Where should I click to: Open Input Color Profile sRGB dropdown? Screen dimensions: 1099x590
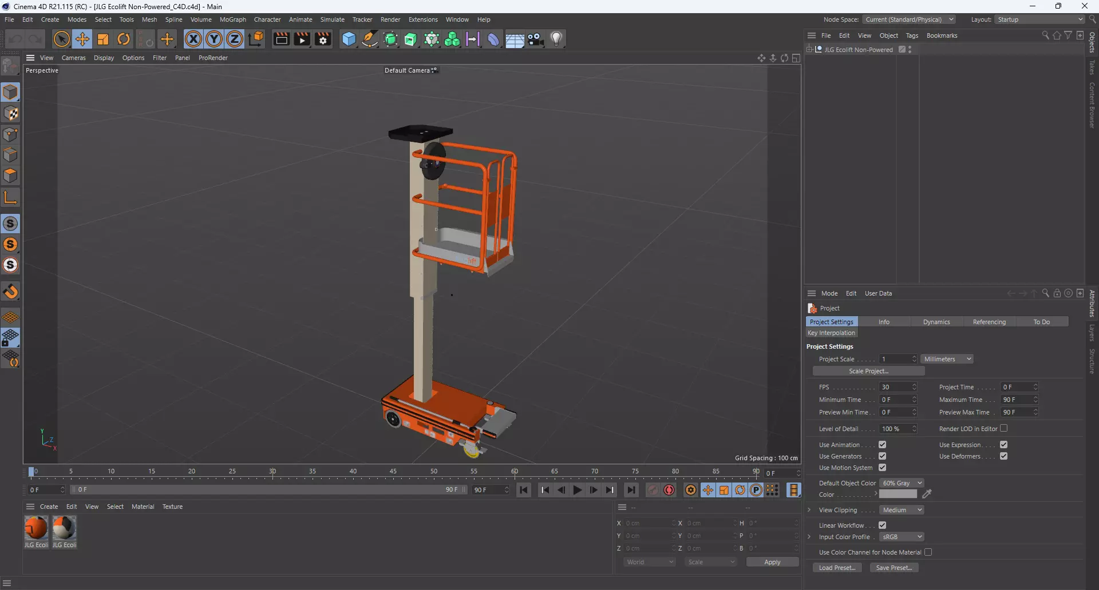902,537
